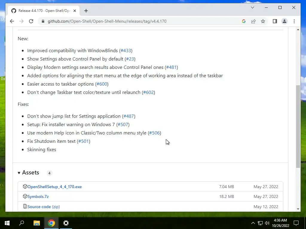306x229 pixels.
Task: Click the scrollbar up arrow
Action: click(x=298, y=30)
